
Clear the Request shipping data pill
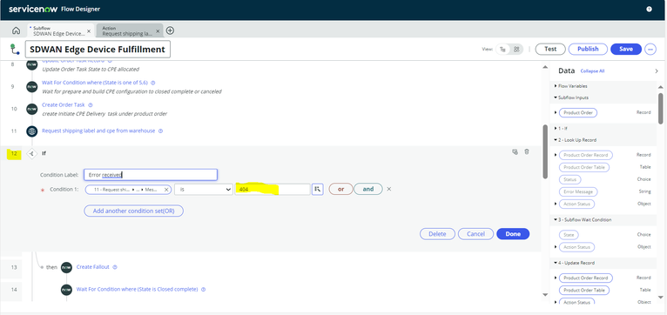(166, 190)
